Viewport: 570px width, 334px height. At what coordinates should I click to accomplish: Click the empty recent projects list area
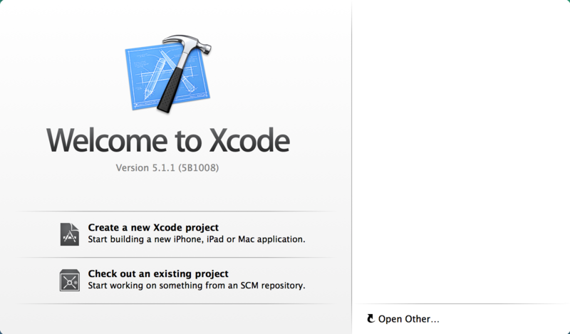461,152
